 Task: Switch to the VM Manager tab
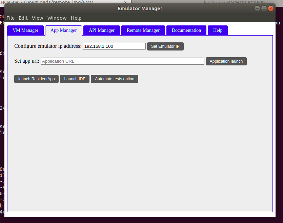(25, 31)
